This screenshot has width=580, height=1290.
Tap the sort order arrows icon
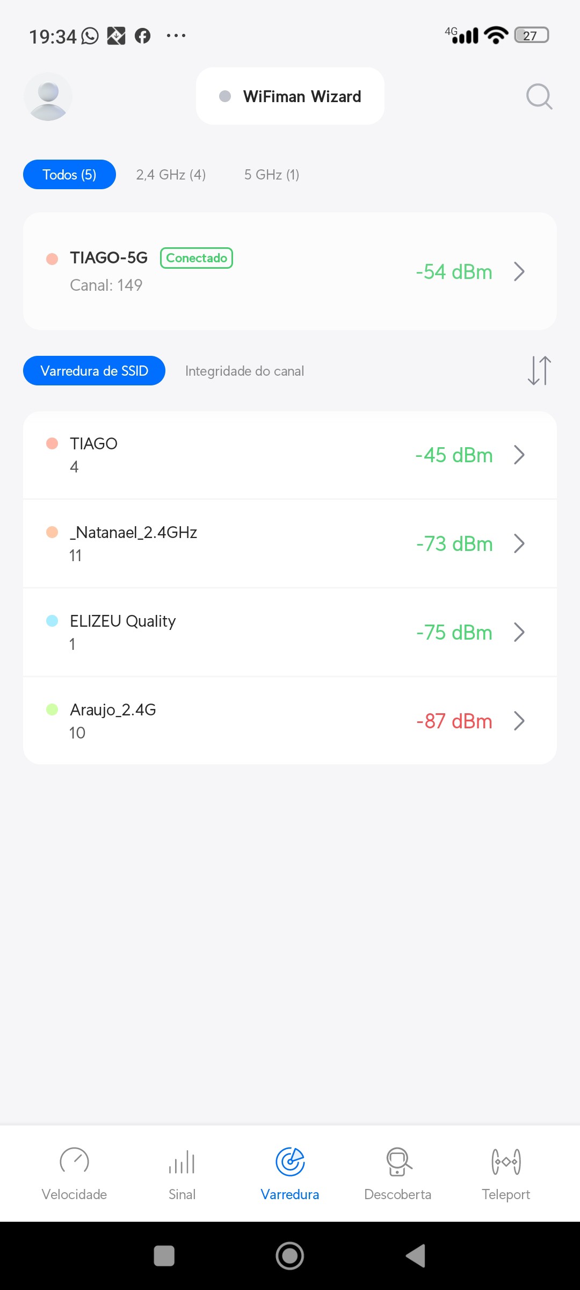point(539,371)
